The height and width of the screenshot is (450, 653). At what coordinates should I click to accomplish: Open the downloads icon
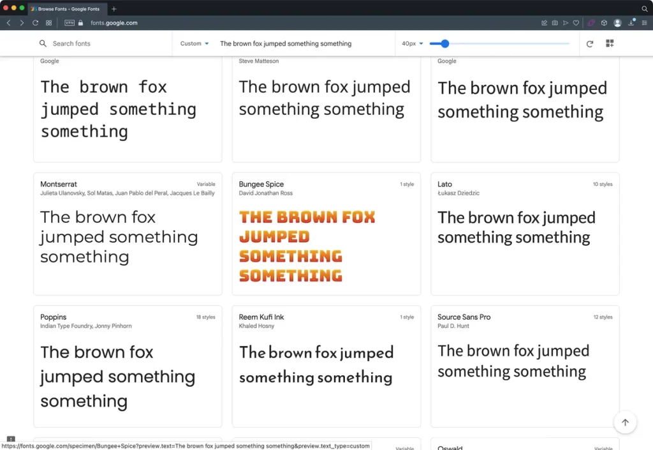coord(631,23)
